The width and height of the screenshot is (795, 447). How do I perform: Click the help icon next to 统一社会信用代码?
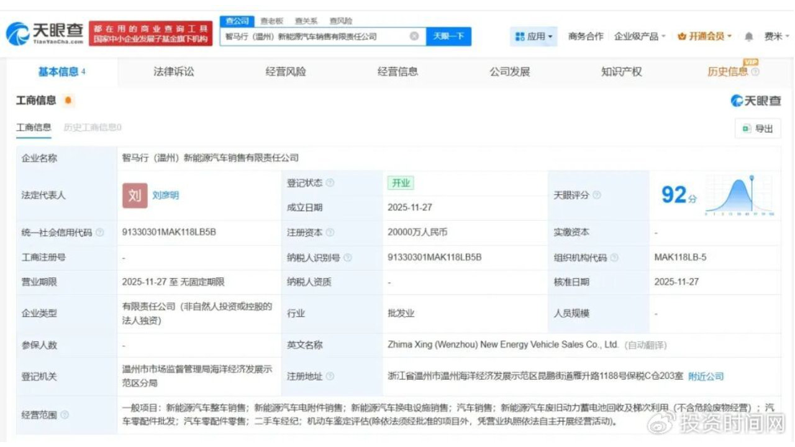click(100, 233)
